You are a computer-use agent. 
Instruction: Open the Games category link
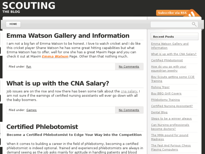[31, 110]
